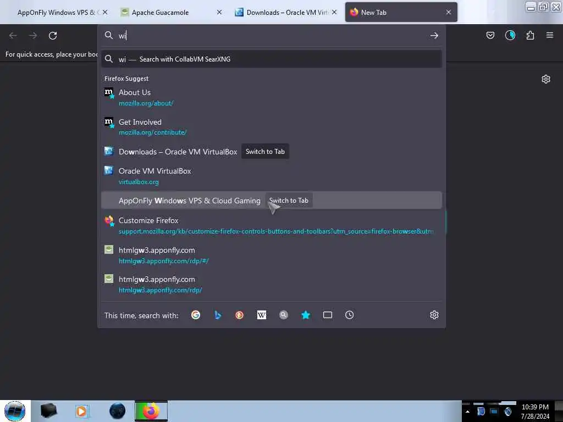Search open tabs using the tab icon
This screenshot has height=422, width=563.
pyautogui.click(x=328, y=315)
